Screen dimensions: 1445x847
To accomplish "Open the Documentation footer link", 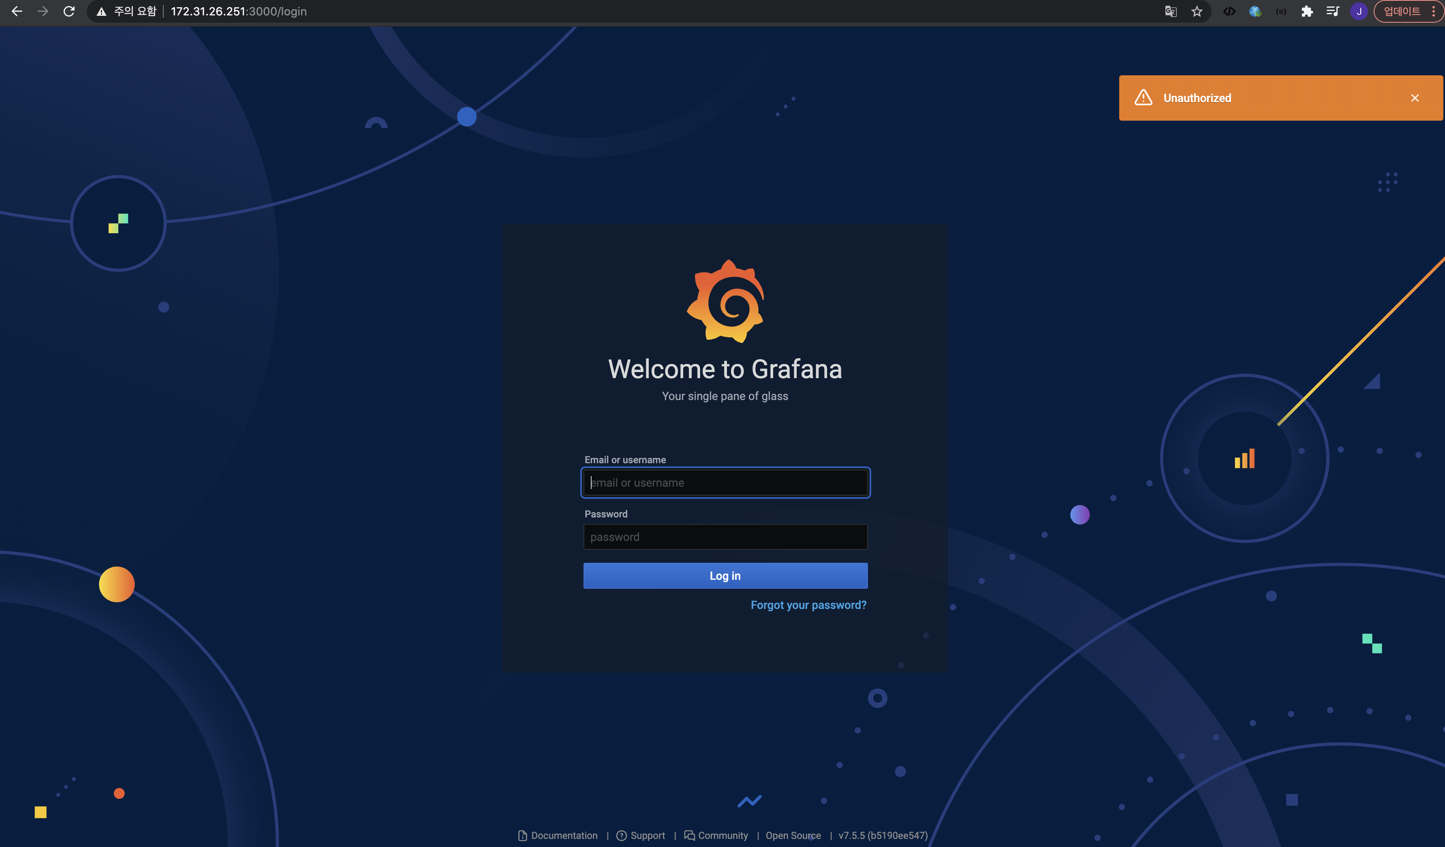I will [564, 836].
